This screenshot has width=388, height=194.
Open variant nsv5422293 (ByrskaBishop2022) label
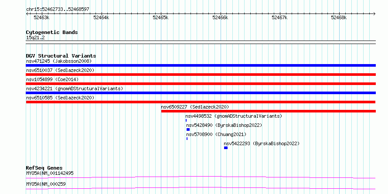[262, 143]
